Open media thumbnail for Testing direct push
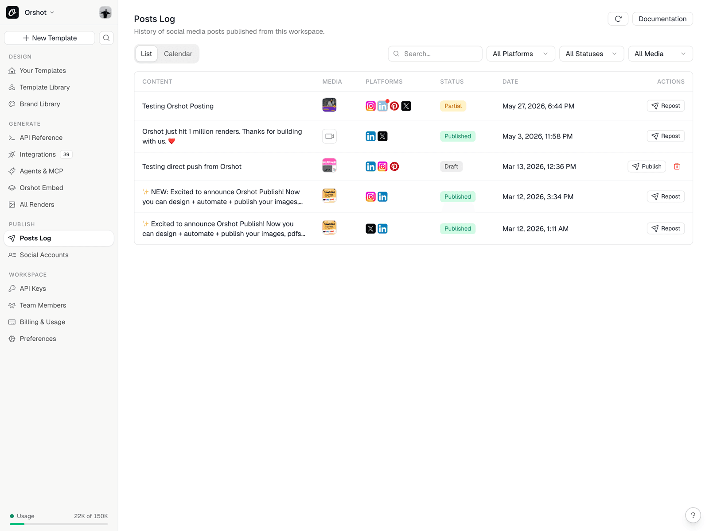The image size is (709, 531). (x=329, y=165)
